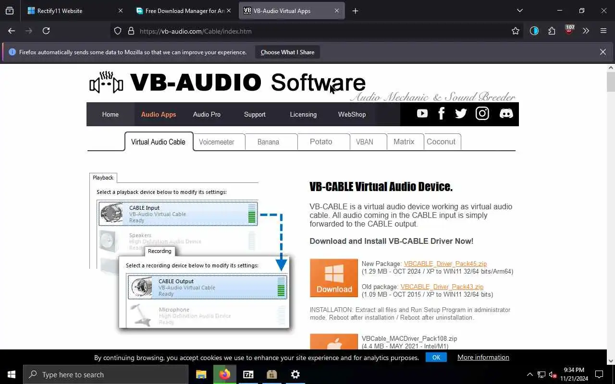Open the Audio Pro menu item

point(207,114)
